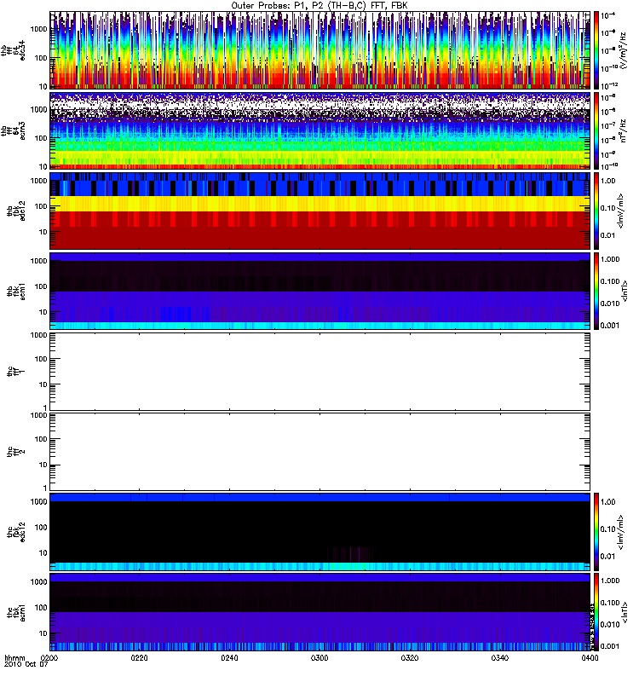Screen dimensions: 639x682
Task: Click the thc fbk scm1 color bar
Action: pyautogui.click(x=596, y=612)
